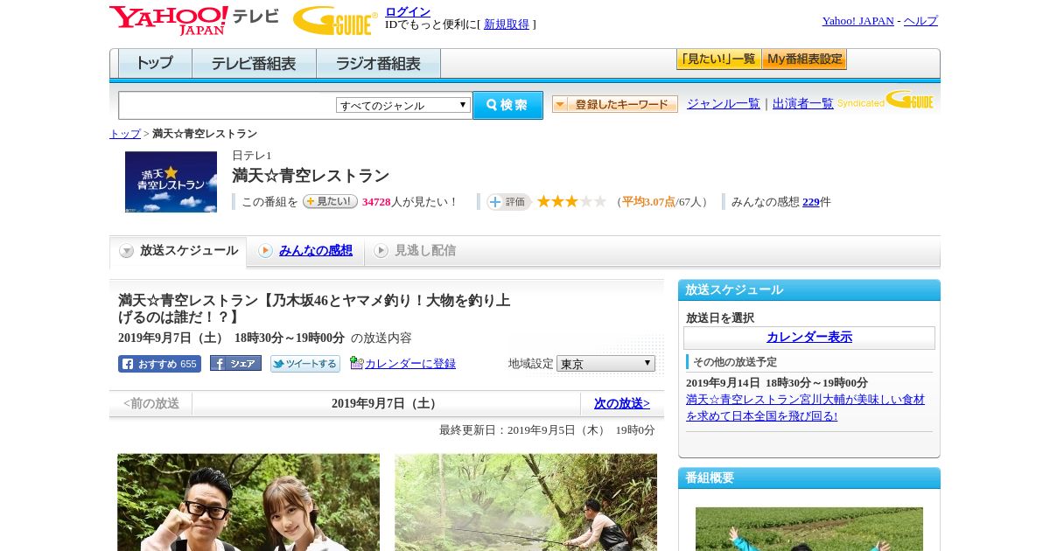The height and width of the screenshot is (551, 1050).
Task: Click the ツイートする Twitter button
Action: pos(305,364)
